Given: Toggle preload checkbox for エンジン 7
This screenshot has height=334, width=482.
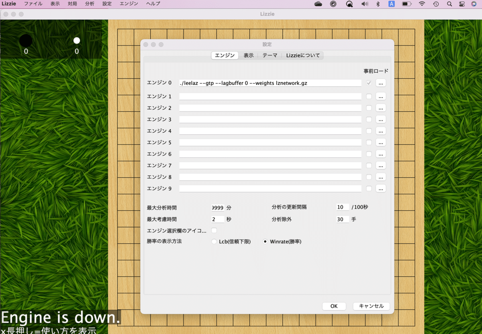Looking at the screenshot, I should pyautogui.click(x=369, y=165).
